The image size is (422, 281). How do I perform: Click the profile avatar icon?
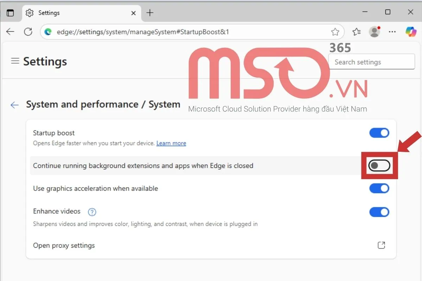pyautogui.click(x=374, y=32)
